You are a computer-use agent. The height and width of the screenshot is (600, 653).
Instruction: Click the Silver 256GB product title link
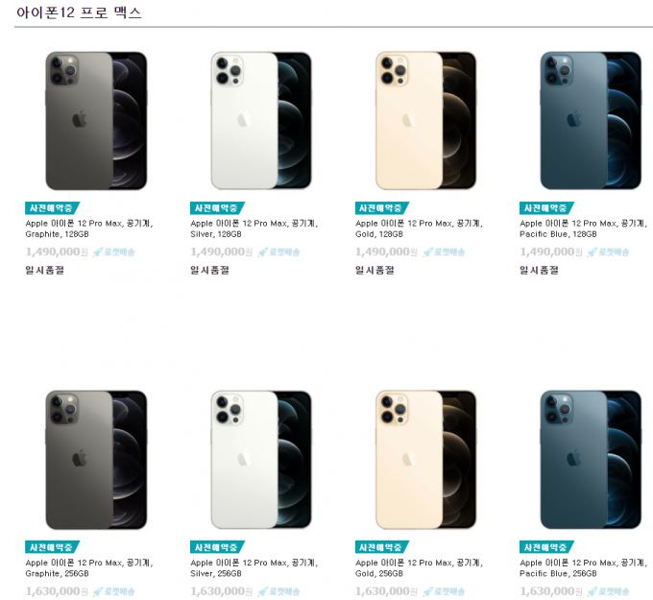click(254, 568)
